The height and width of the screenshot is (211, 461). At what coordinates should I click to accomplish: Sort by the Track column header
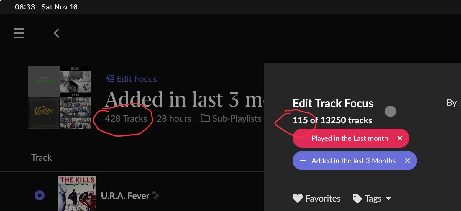tap(42, 158)
